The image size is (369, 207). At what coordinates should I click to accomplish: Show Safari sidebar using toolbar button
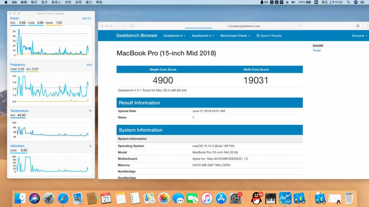(x=133, y=26)
